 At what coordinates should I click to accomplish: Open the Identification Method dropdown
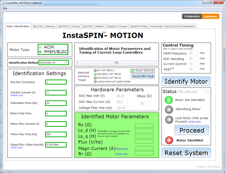53,62
